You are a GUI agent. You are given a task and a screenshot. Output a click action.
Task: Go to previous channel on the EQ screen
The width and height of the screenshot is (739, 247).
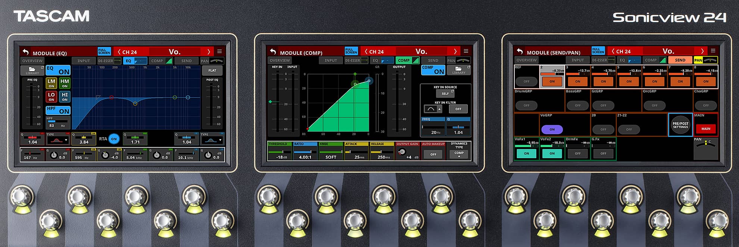(x=119, y=52)
